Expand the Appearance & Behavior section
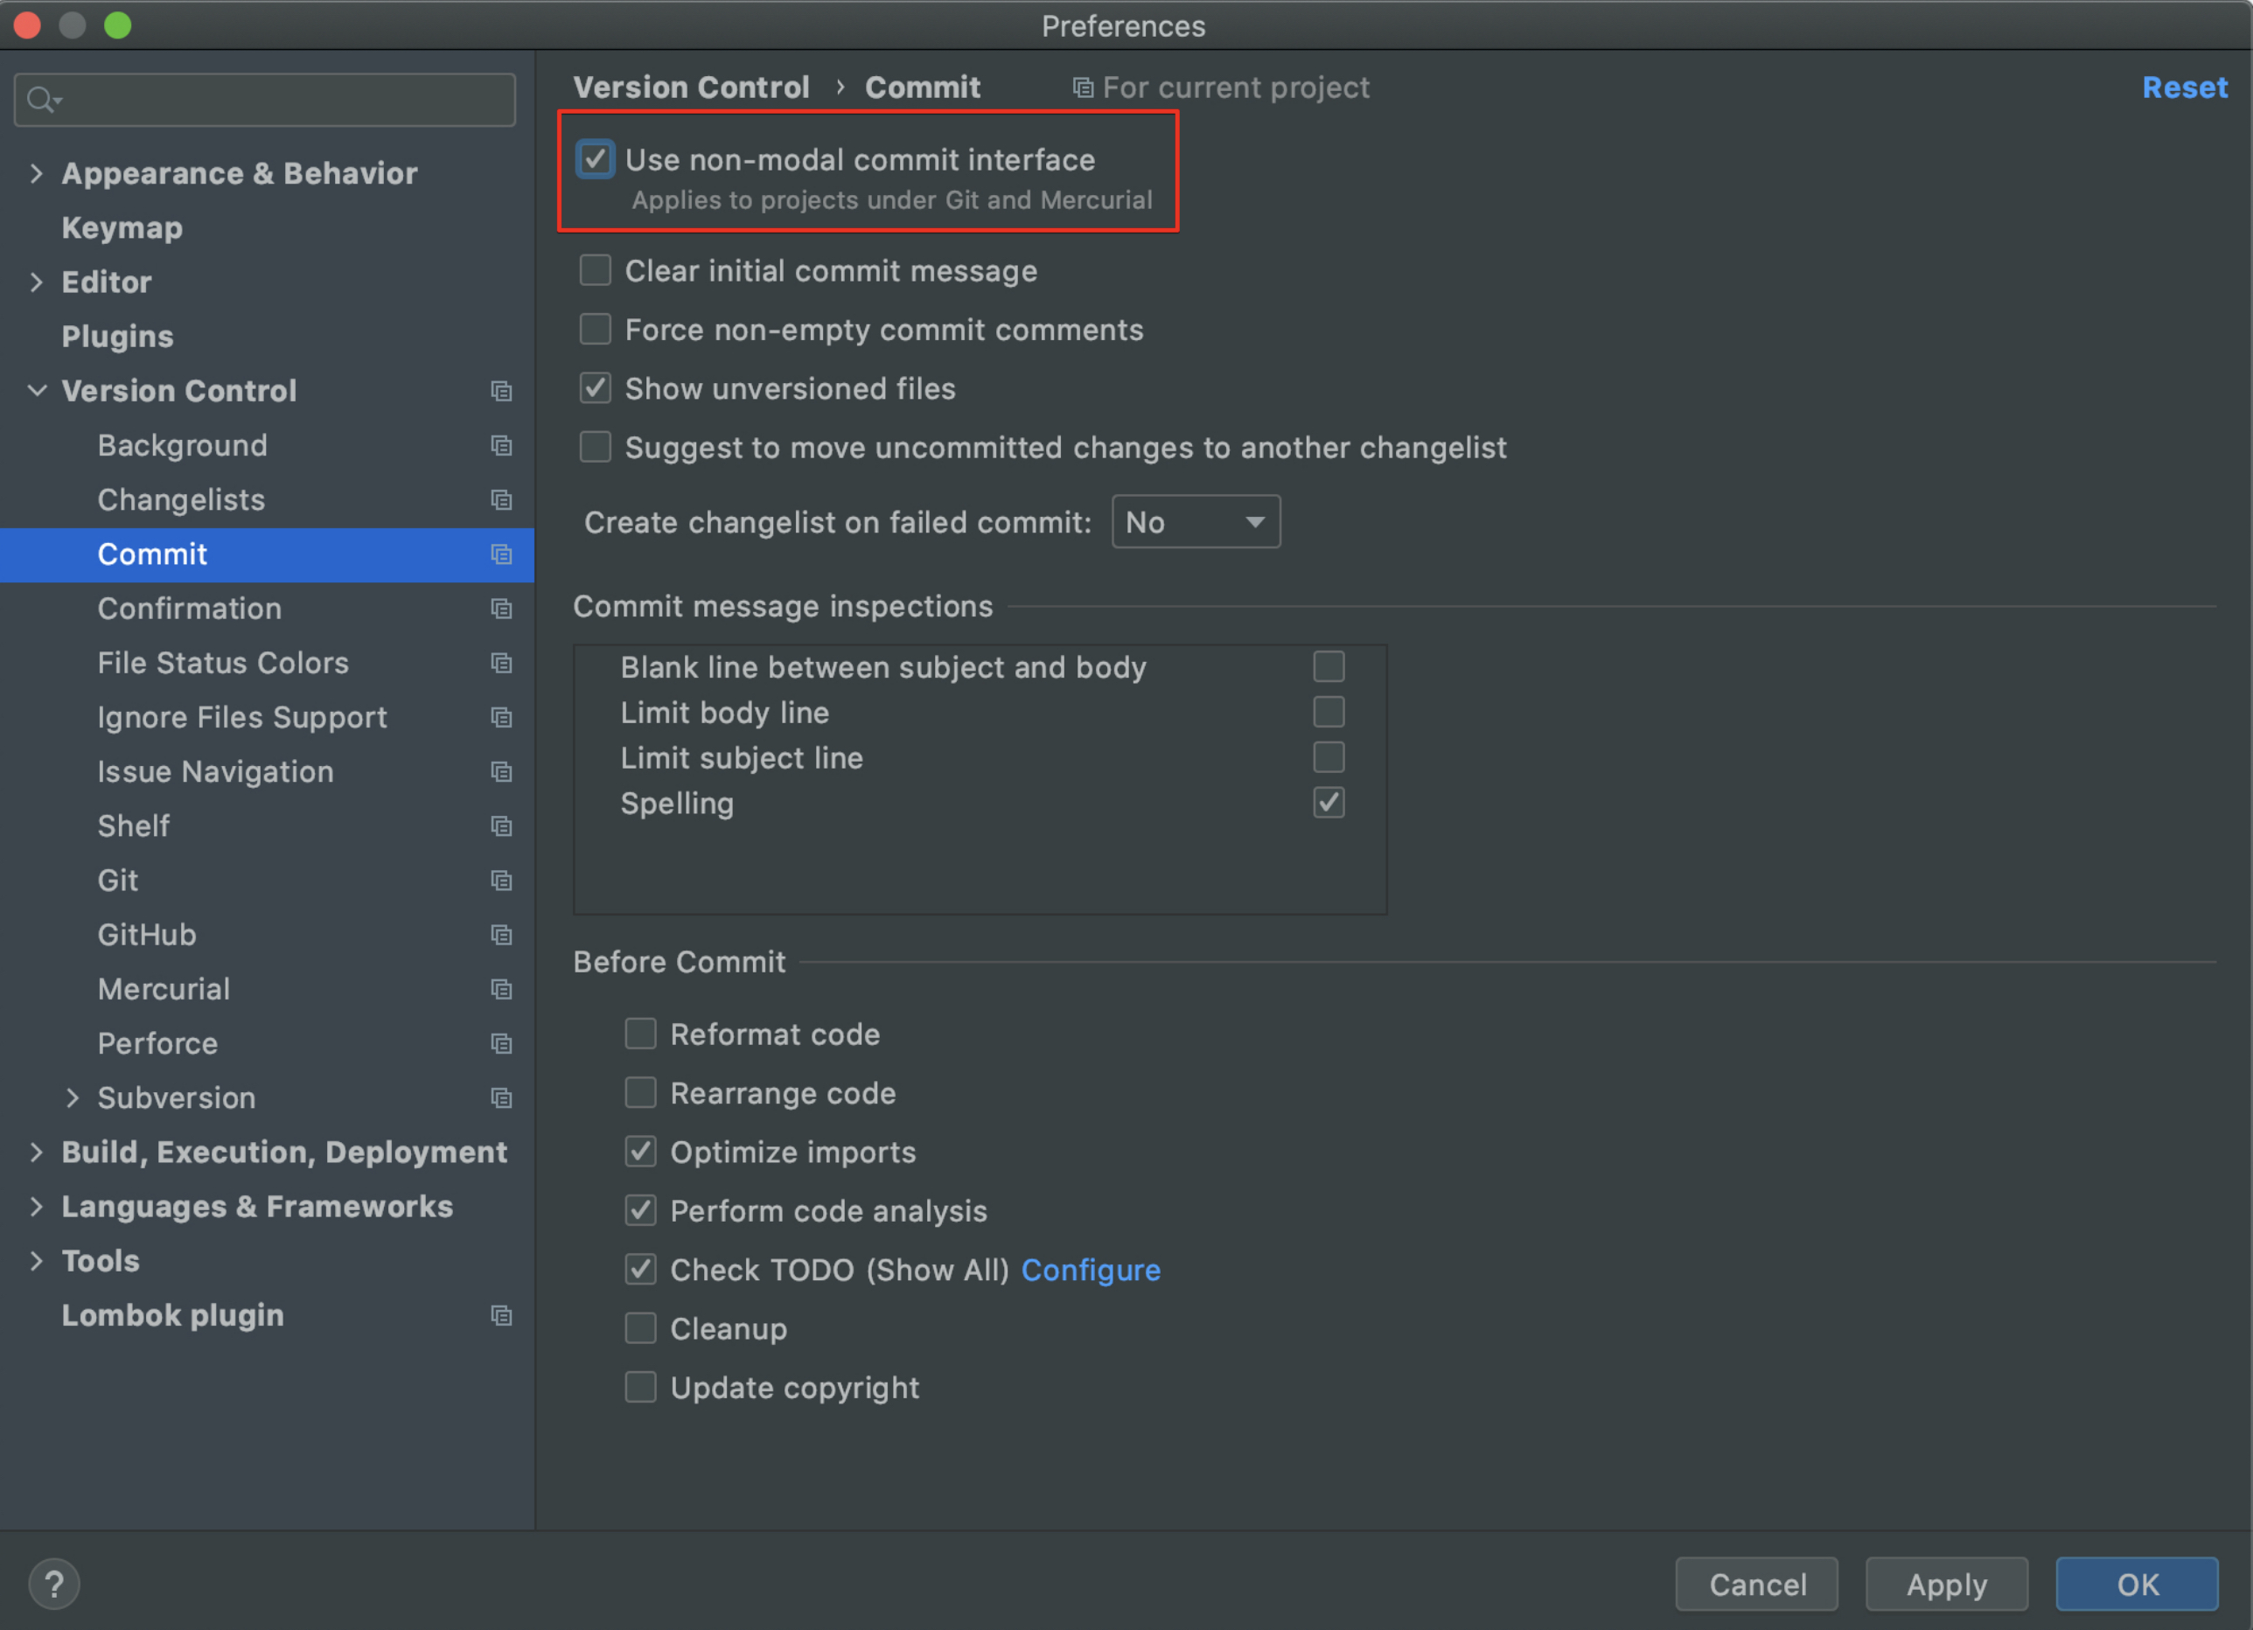The width and height of the screenshot is (2253, 1630). click(37, 173)
